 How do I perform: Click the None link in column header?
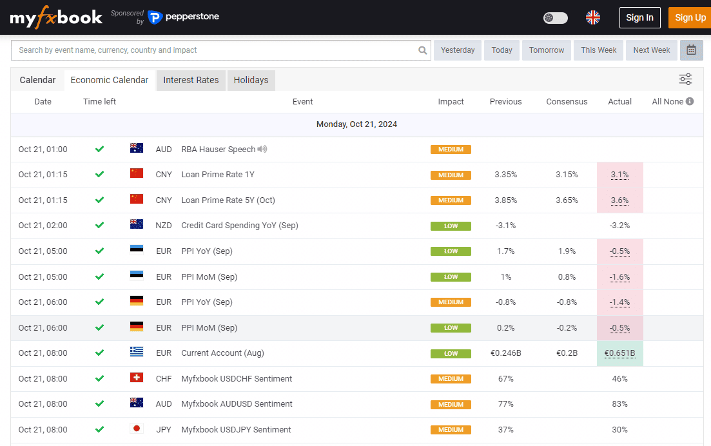coord(674,102)
